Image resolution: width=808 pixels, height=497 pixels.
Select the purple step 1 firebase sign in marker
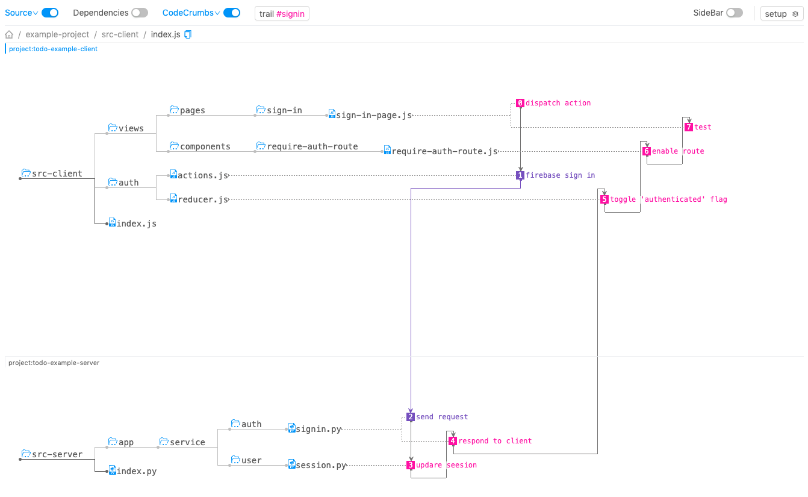point(520,175)
